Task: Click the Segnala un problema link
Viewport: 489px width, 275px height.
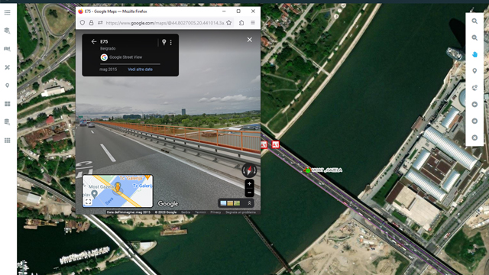Action: pyautogui.click(x=241, y=212)
